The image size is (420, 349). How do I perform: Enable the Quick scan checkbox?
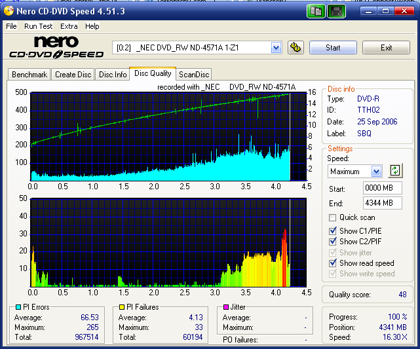(x=332, y=217)
